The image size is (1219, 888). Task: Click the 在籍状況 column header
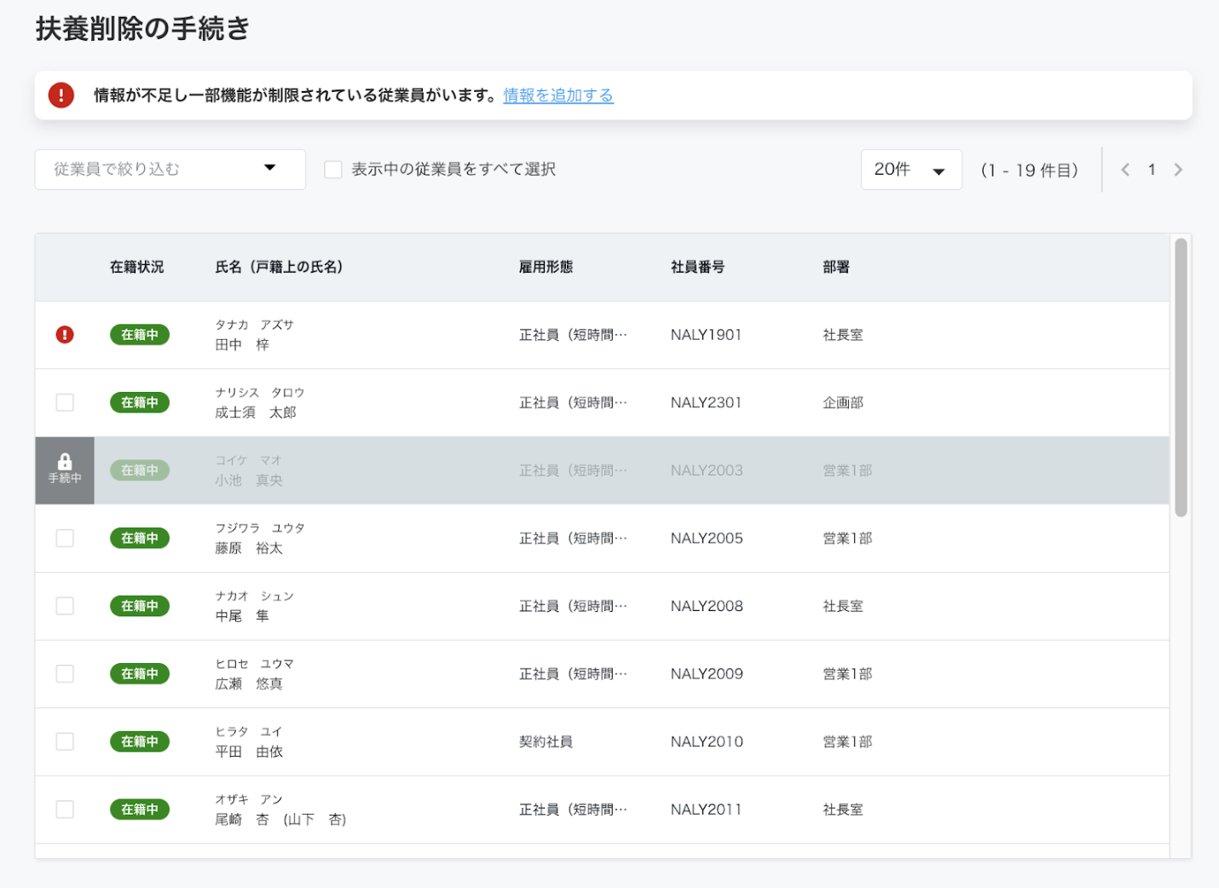pos(136,267)
